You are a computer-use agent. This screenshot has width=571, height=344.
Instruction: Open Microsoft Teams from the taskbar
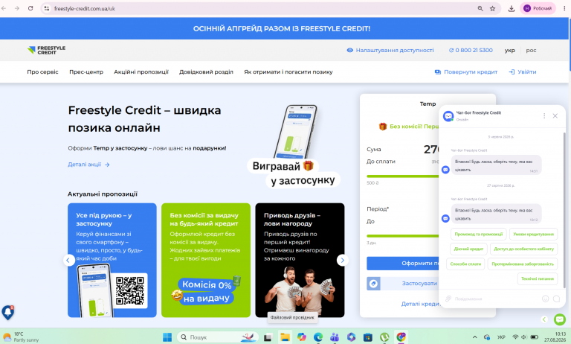[335, 337]
